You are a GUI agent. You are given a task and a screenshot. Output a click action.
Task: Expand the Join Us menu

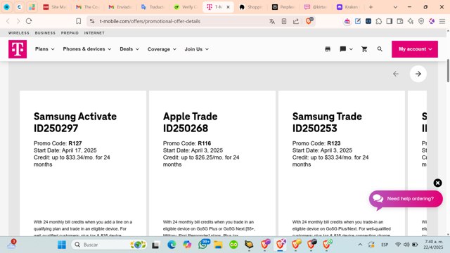tap(197, 49)
